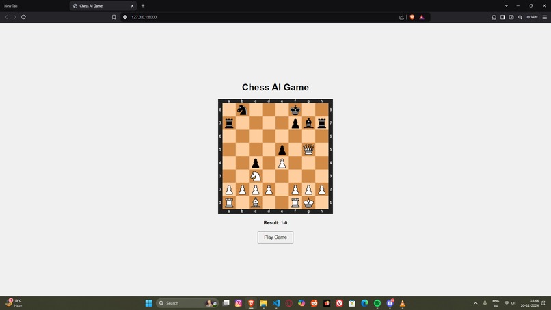Open the browser main menu
551x310 pixels.
pos(544,17)
